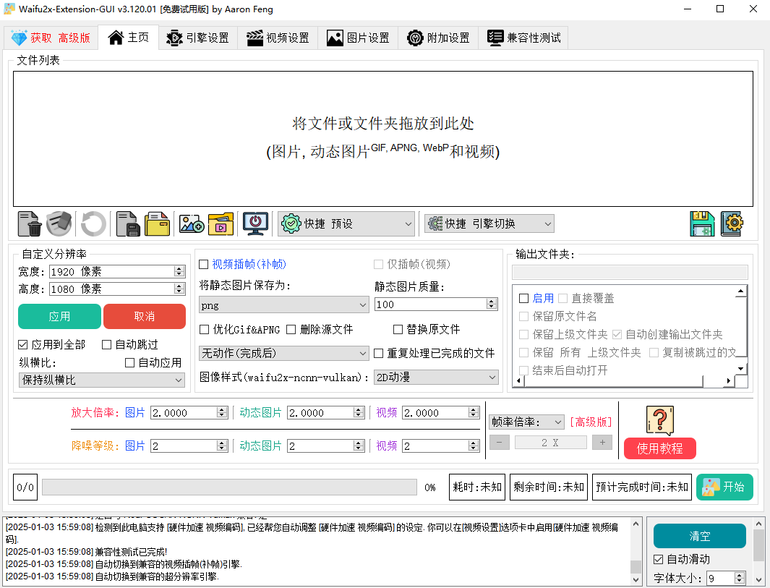770x588 pixels.
Task: Open the 快捷 预设 dropdown
Action: click(x=346, y=223)
